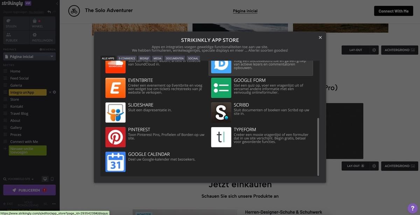Go to the Kontakt section
The height and width of the screenshot is (215, 420).
(x=17, y=106)
